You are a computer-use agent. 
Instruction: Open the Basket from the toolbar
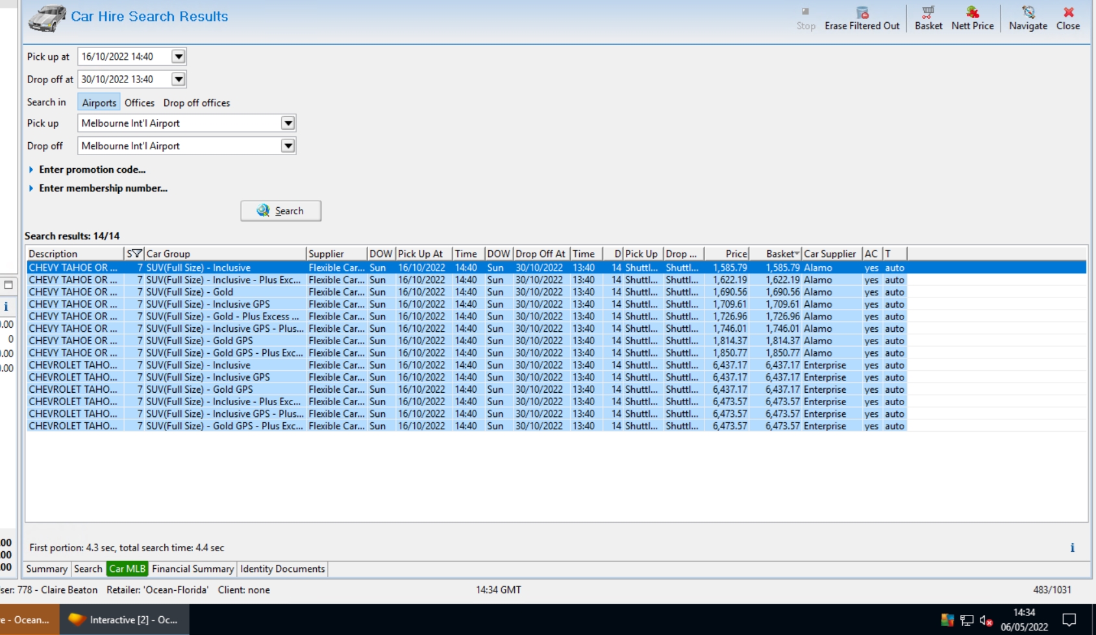928,18
